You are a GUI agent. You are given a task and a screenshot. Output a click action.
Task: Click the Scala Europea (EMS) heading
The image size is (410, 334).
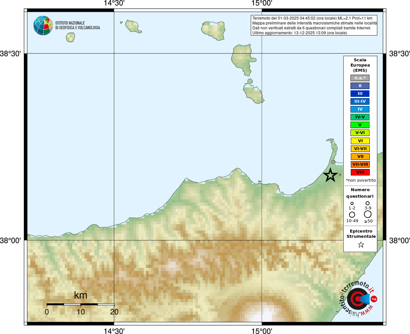360,65
